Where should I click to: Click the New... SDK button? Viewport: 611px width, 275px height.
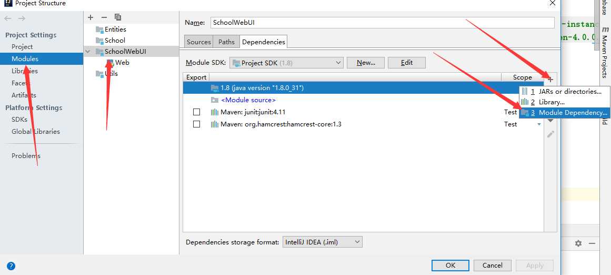tap(366, 63)
